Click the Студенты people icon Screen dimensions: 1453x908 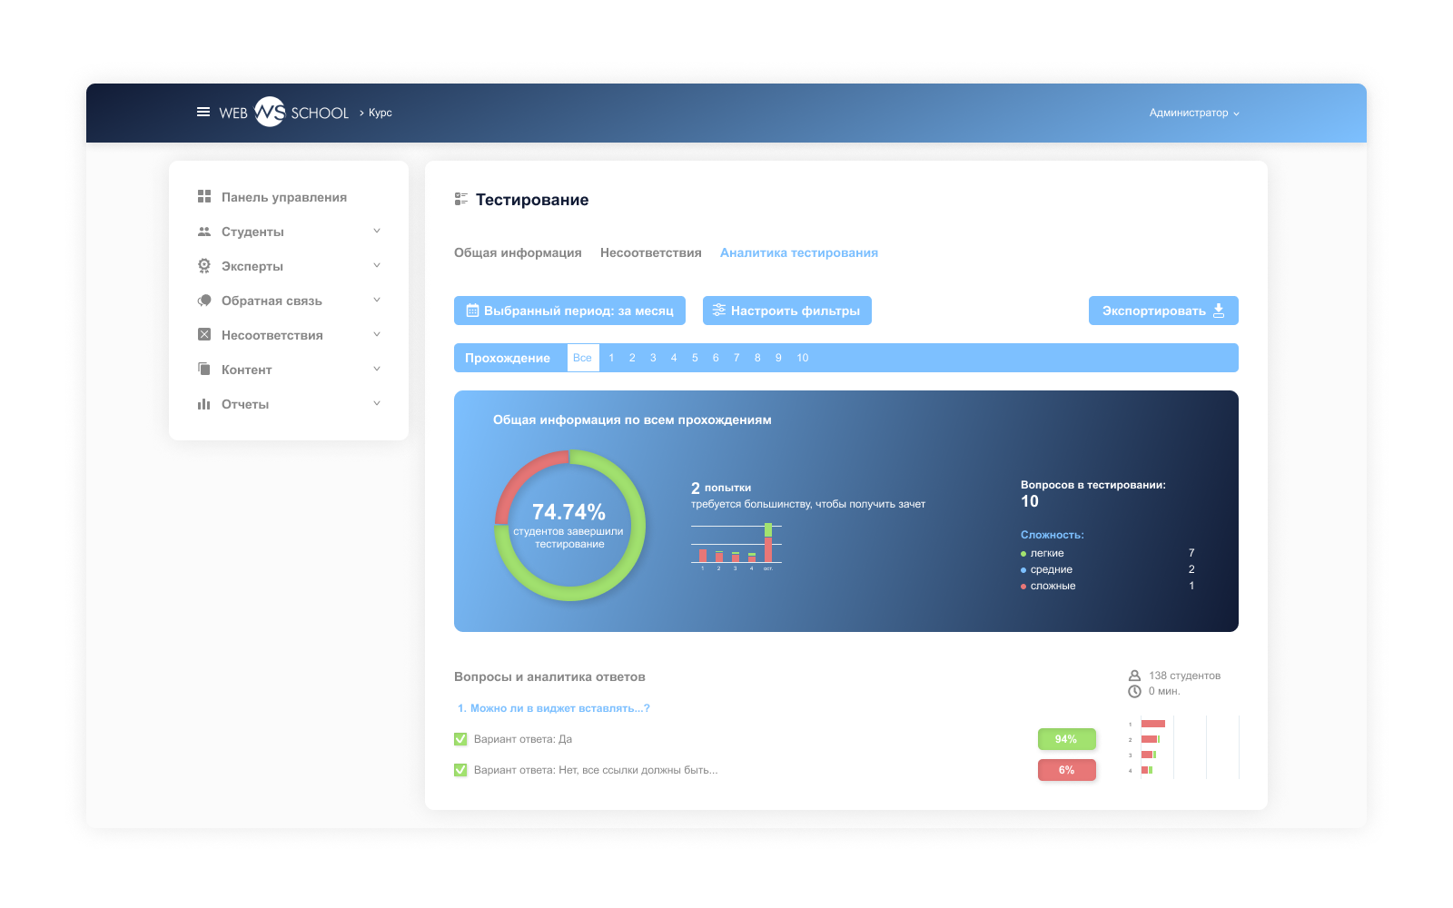pyautogui.click(x=204, y=232)
